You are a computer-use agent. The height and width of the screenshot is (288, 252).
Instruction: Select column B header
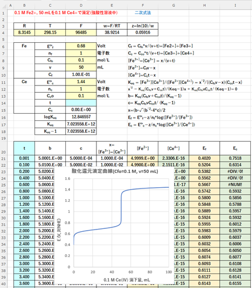tap(24, 6)
